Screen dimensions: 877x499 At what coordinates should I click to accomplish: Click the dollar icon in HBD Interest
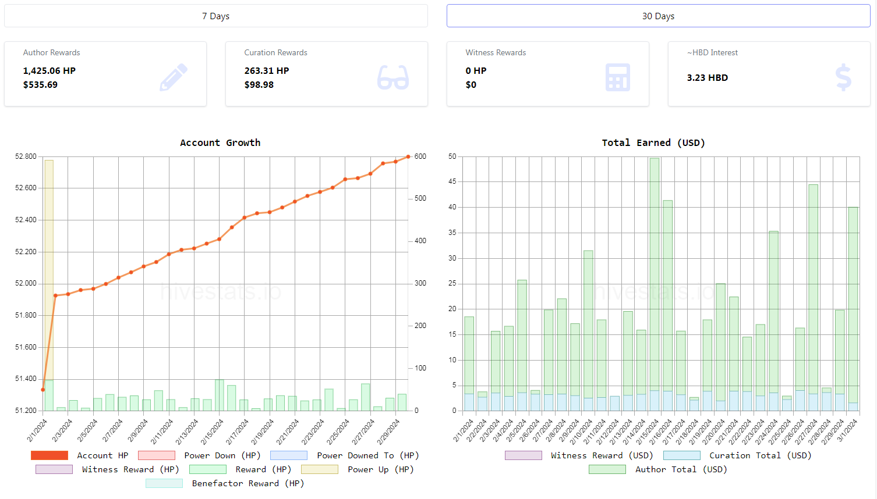coord(843,77)
